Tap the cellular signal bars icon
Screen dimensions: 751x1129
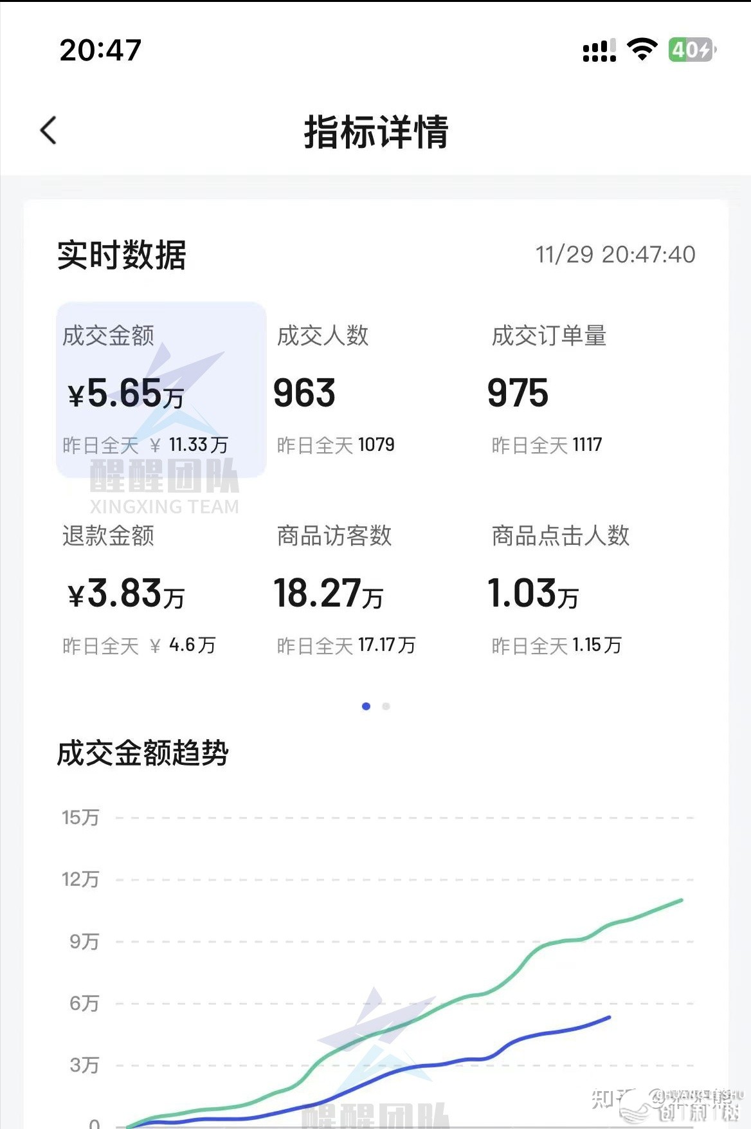click(599, 50)
